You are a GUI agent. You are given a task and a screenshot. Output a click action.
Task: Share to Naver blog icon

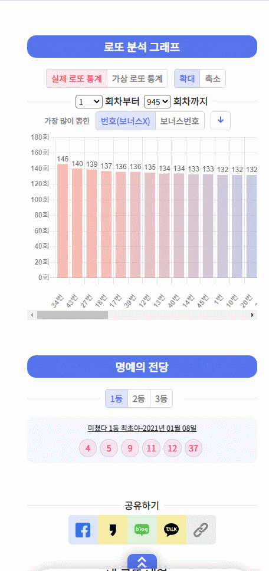(142, 530)
